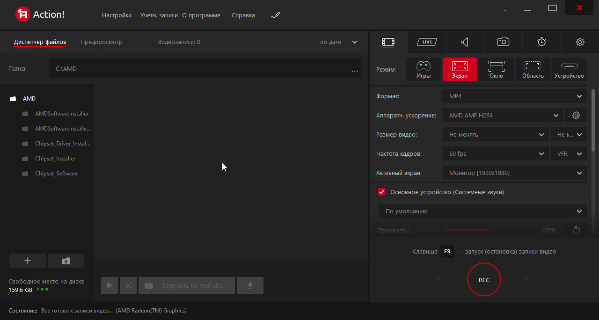Open the 60 fps frame rate dropdown
Viewport: 599px width, 320px height.
click(x=496, y=154)
